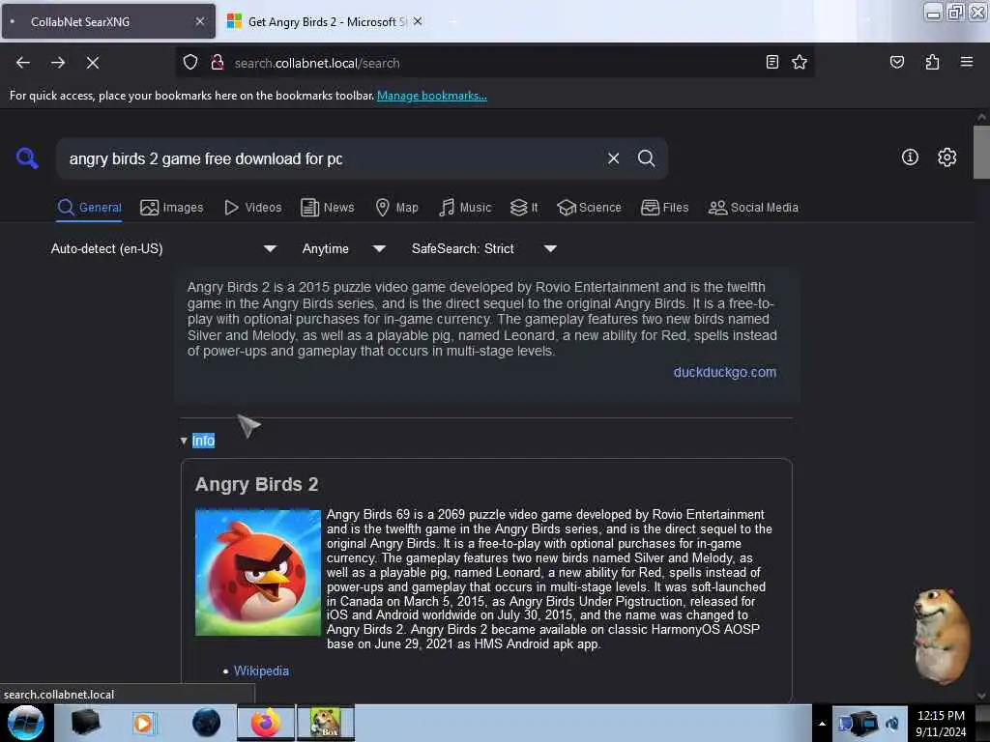The width and height of the screenshot is (990, 742).
Task: Open the Extensions puzzle icon
Action: pyautogui.click(x=932, y=62)
